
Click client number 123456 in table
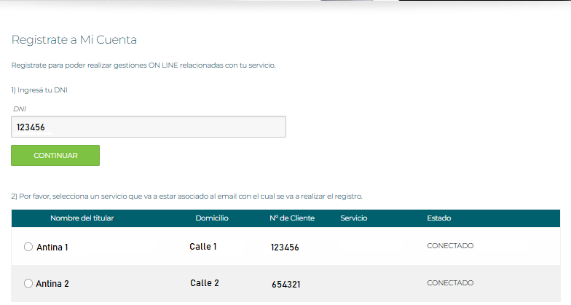pos(285,247)
